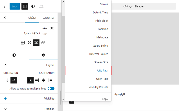Expand the Position panel

coord(5,109)
